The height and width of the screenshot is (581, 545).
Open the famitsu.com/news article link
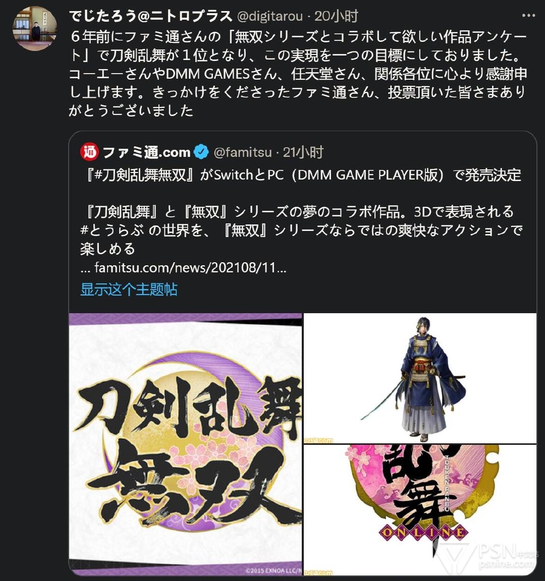(x=183, y=267)
